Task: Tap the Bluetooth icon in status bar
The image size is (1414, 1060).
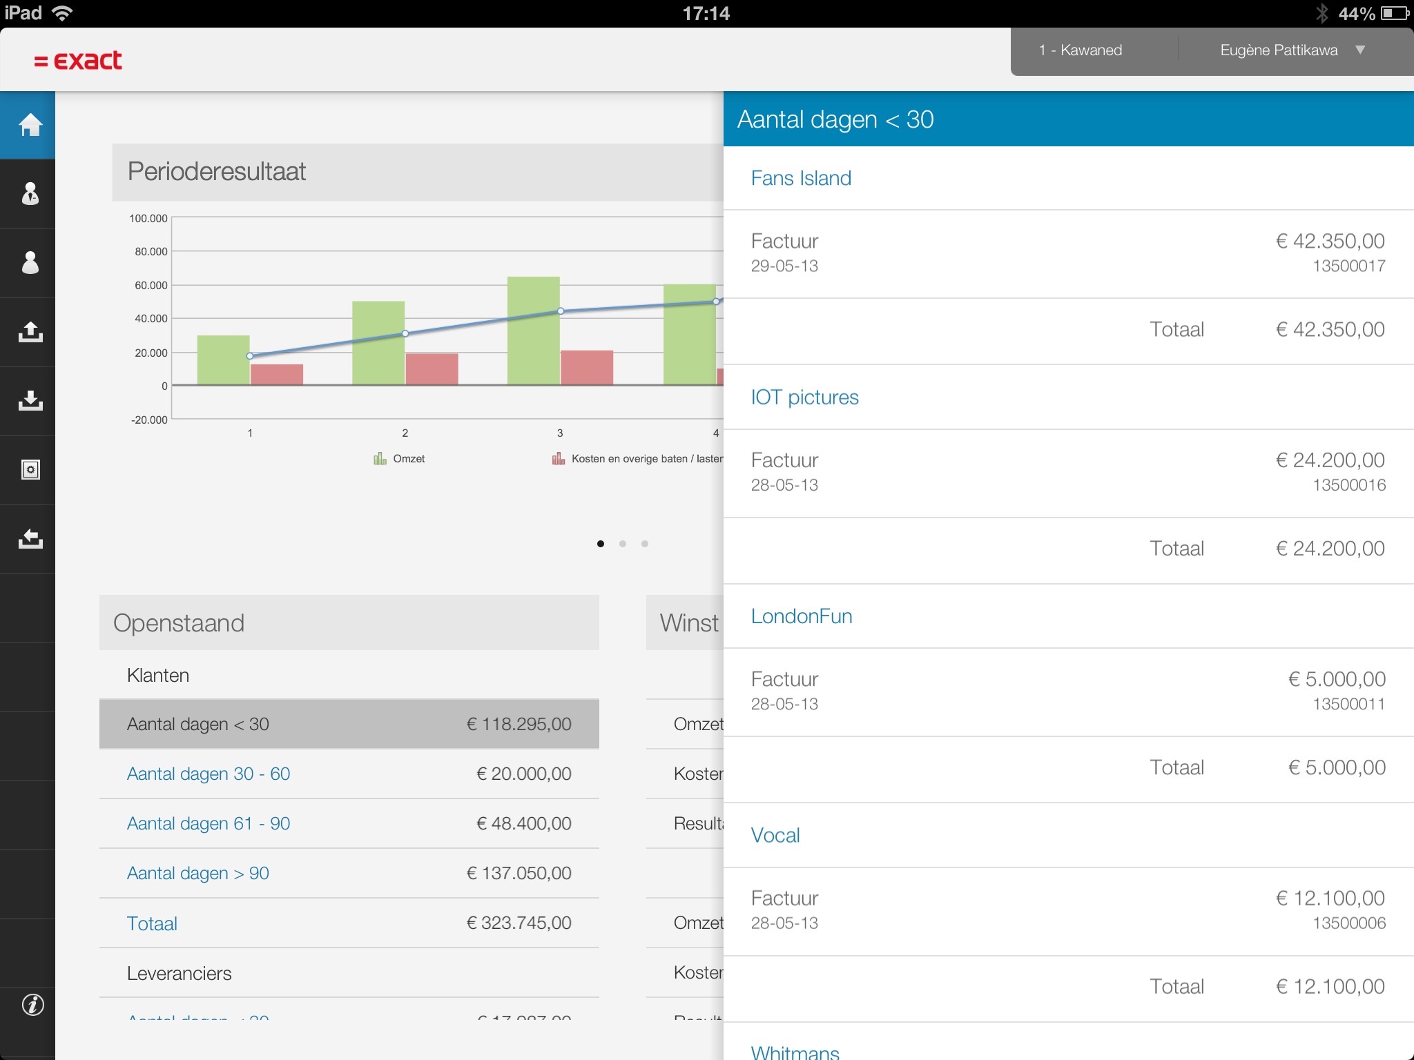Action: 1321,13
